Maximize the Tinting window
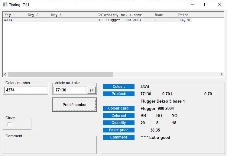This screenshot has width=227, height=156. [x=206, y=5]
